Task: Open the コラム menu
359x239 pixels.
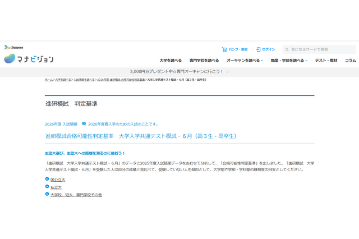Action: 351,61
